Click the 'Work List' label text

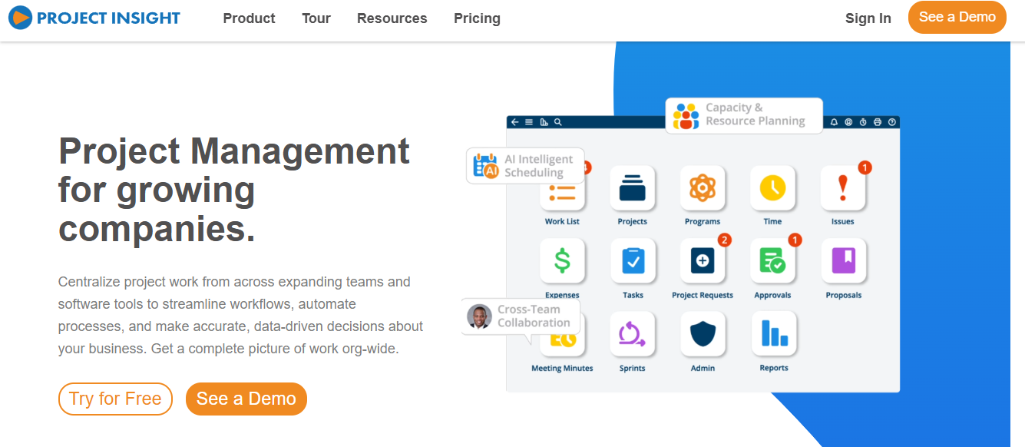click(562, 221)
